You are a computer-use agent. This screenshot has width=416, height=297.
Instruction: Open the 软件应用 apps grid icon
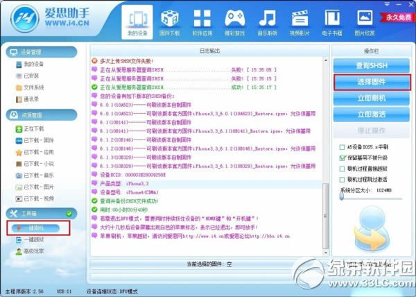[x=202, y=23]
